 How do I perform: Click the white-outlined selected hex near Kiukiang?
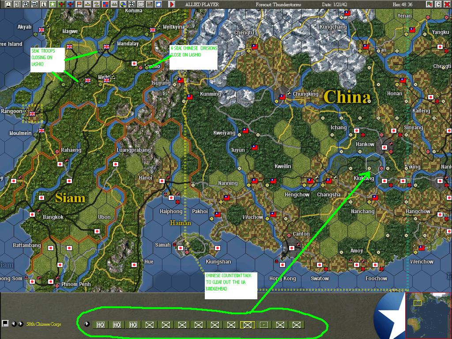pos(375,164)
